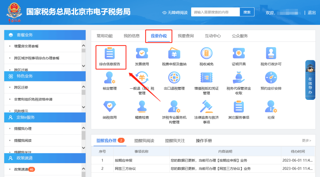The height and width of the screenshot is (177, 320).
Task: Click the 特色业务 grid icon
Action: pyautogui.click(x=11, y=76)
